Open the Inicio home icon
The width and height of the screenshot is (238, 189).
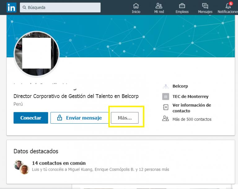tap(136, 6)
